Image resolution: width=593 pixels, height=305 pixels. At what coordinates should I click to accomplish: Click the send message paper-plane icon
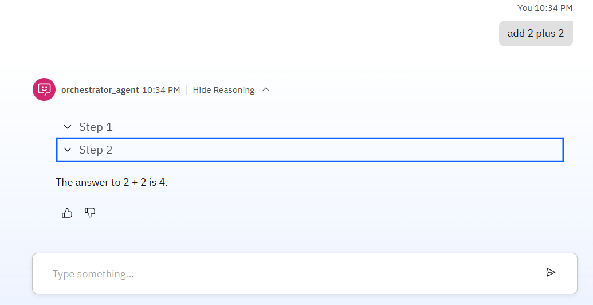pos(551,272)
